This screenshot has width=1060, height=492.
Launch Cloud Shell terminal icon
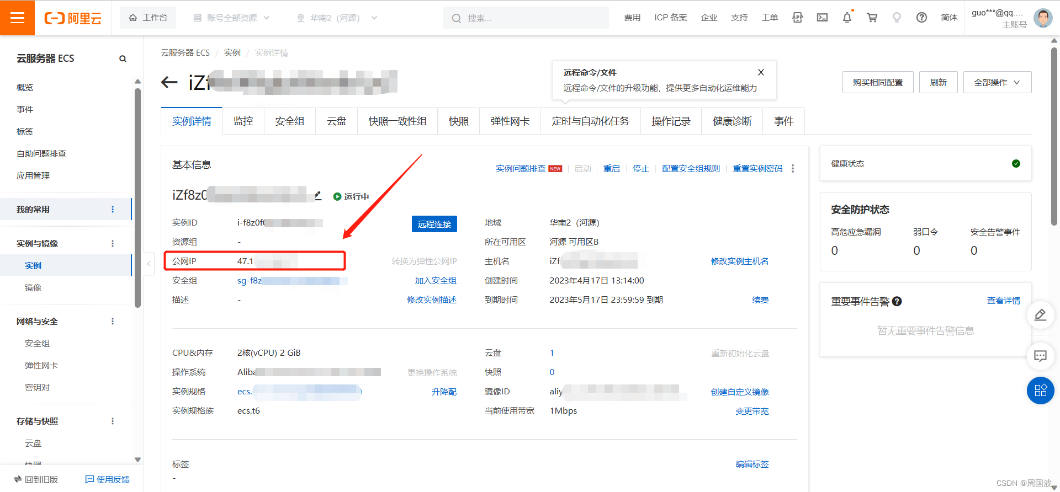pyautogui.click(x=822, y=18)
